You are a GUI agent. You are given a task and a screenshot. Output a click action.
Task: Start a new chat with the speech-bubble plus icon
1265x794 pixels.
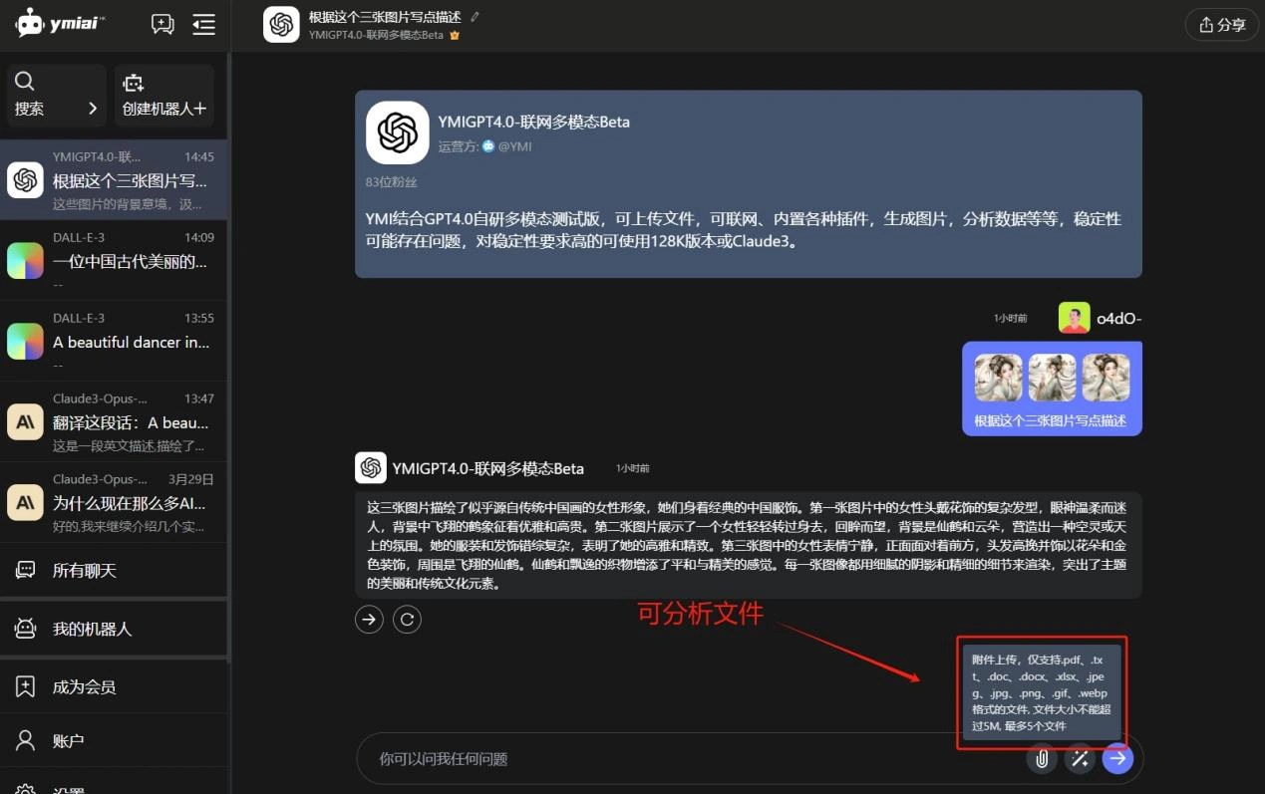(162, 24)
